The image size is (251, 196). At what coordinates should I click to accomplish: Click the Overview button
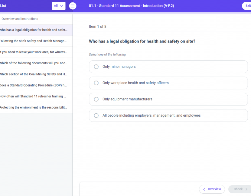[x=212, y=189]
